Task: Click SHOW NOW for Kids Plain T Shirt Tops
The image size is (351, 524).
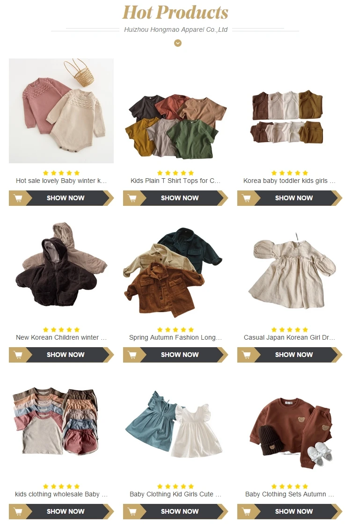Action: coord(180,198)
